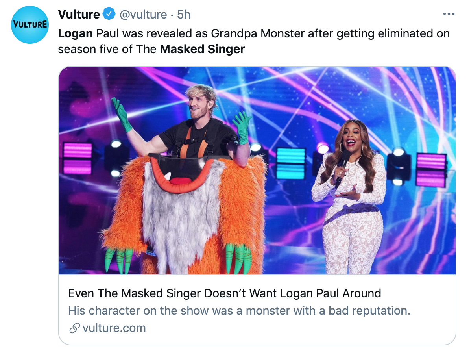Click the Vulture profile avatar

30,25
